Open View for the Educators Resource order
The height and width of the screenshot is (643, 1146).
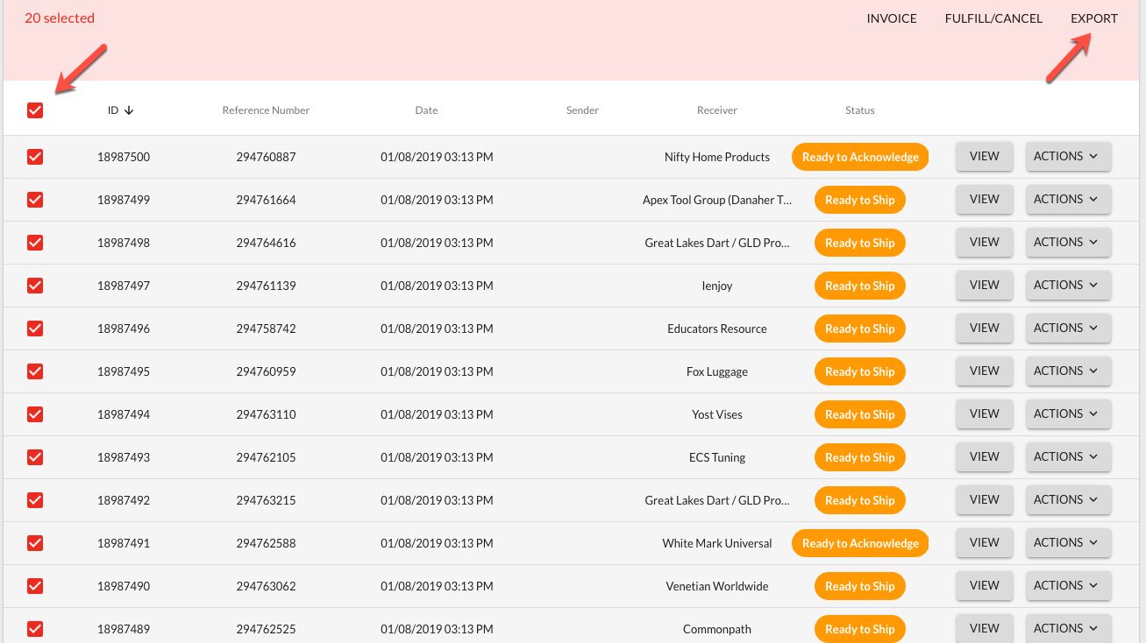pyautogui.click(x=984, y=329)
